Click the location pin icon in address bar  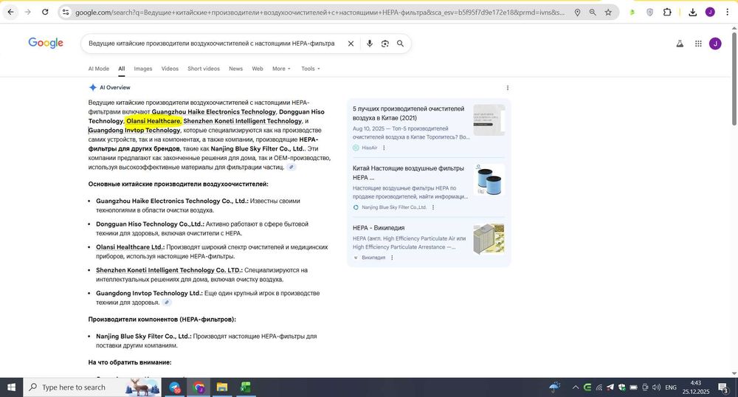point(577,13)
